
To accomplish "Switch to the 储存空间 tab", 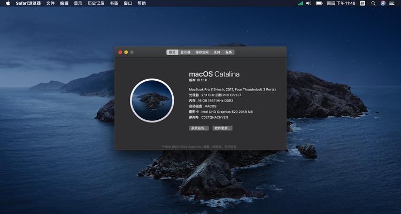I will [x=202, y=52].
